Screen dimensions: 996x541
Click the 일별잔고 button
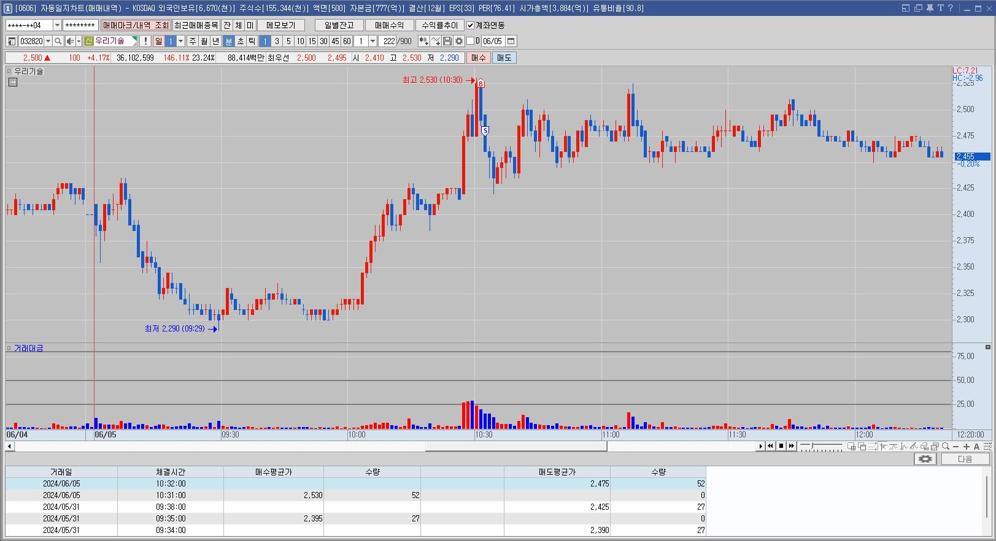pos(339,25)
